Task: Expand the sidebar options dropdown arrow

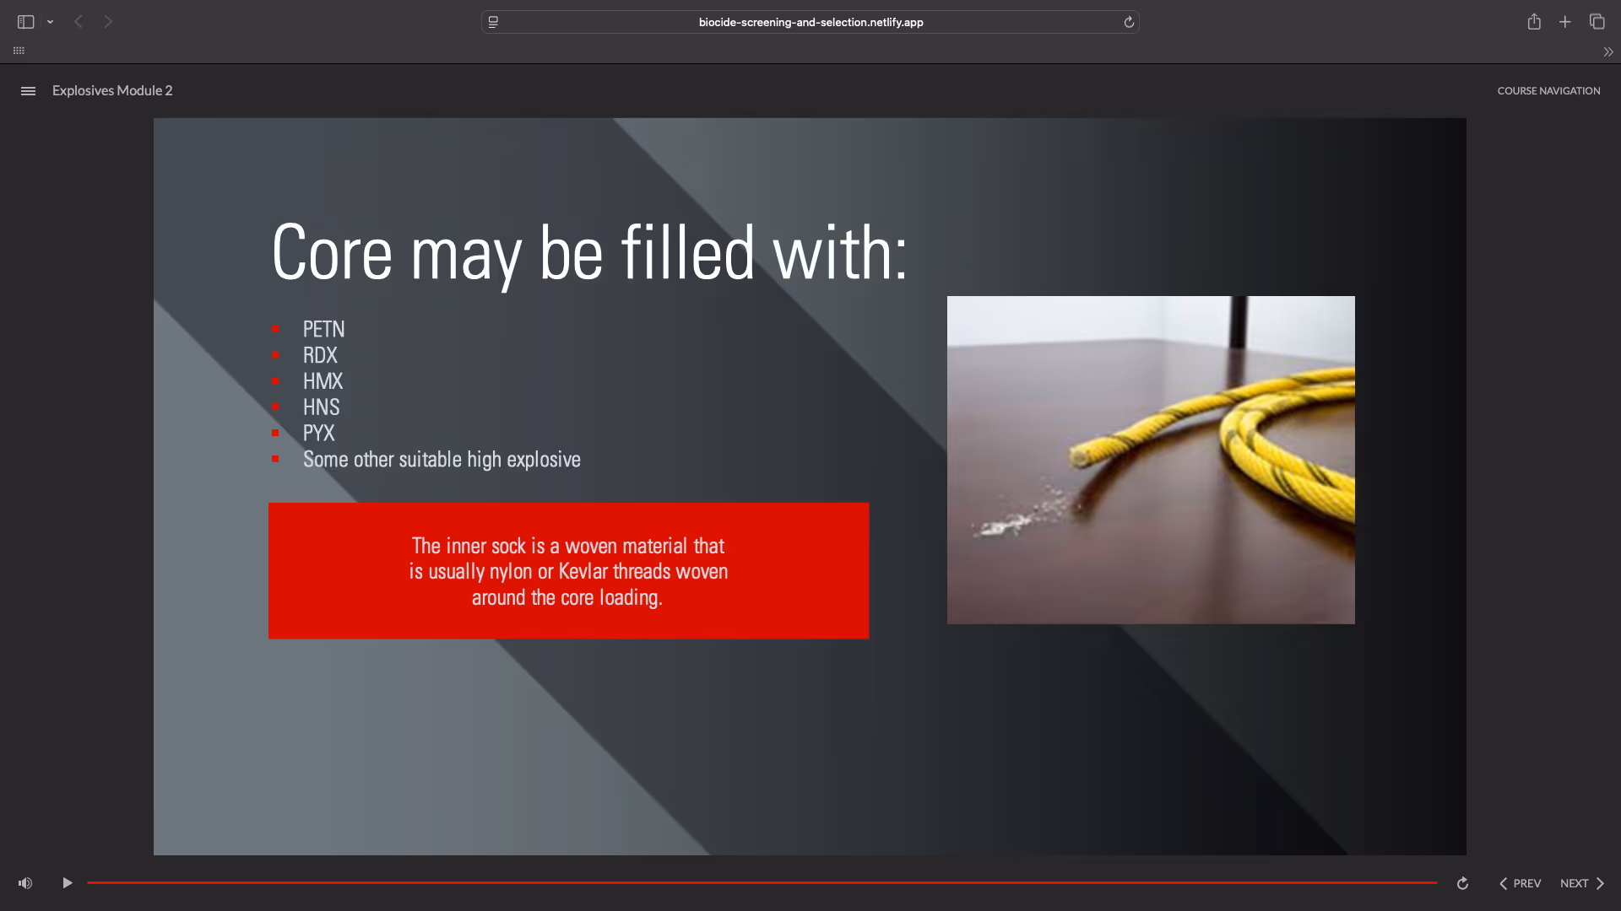Action: (51, 22)
